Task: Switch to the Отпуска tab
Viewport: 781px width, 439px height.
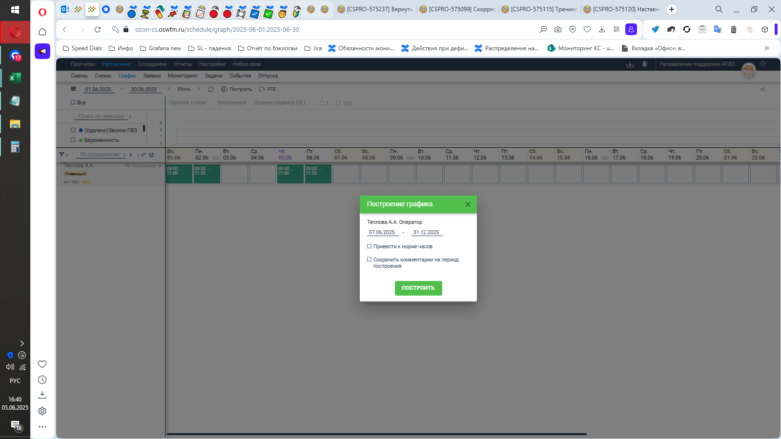Action: 268,76
